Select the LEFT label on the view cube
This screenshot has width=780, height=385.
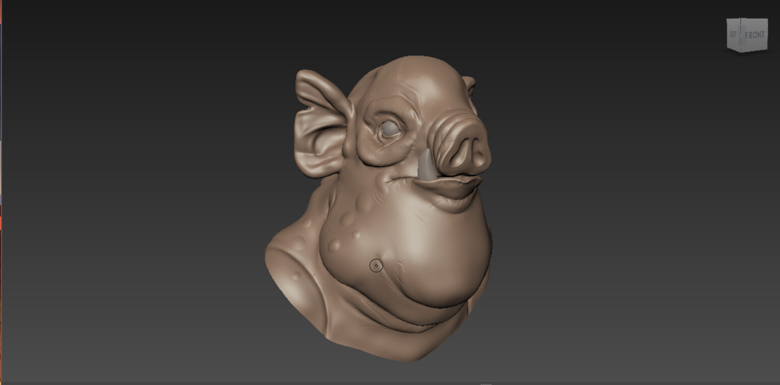(x=734, y=33)
